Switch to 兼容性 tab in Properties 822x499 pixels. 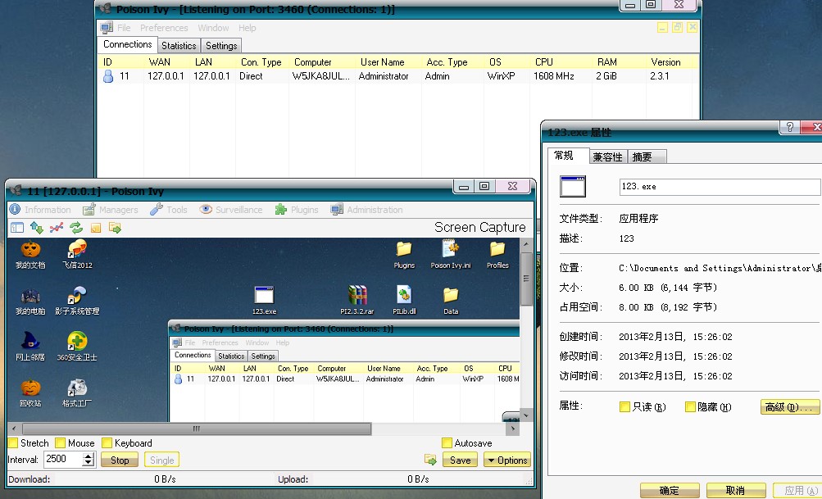coord(607,157)
